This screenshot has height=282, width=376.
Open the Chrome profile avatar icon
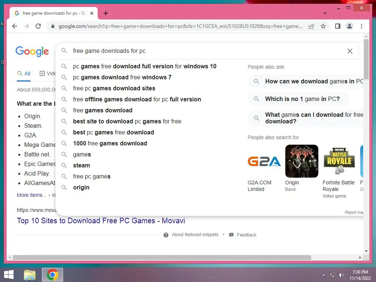click(x=350, y=26)
